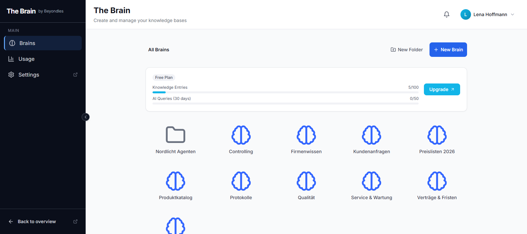Open the Usage menu item
The height and width of the screenshot is (234, 527).
(x=43, y=59)
